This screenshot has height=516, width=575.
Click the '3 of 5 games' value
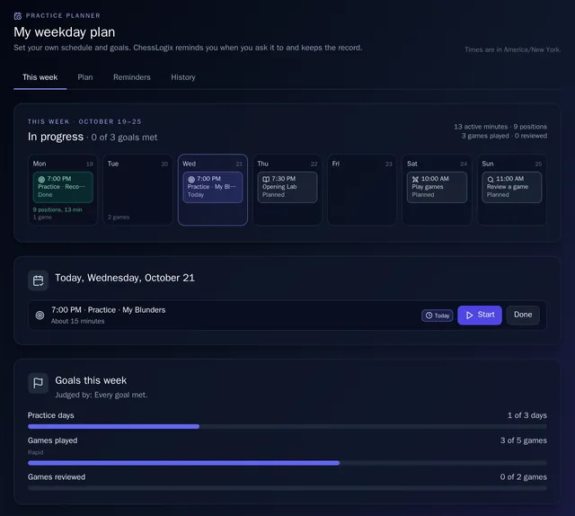coord(523,440)
